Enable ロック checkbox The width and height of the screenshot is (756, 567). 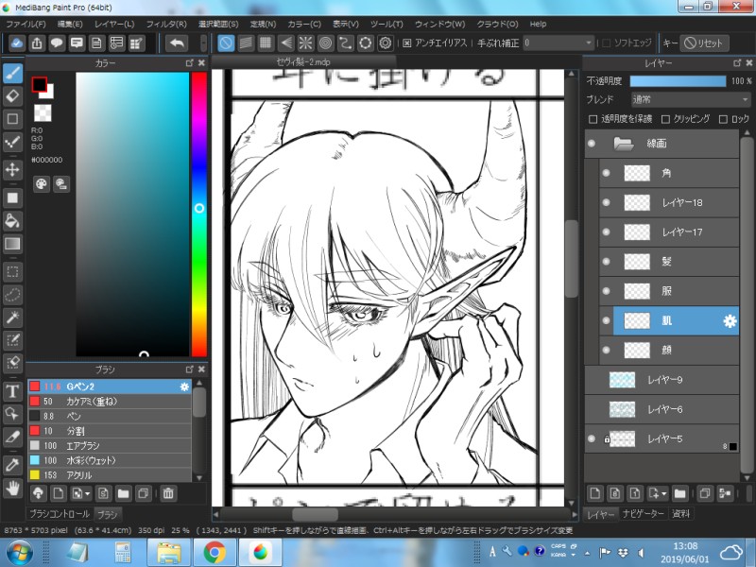tap(723, 119)
